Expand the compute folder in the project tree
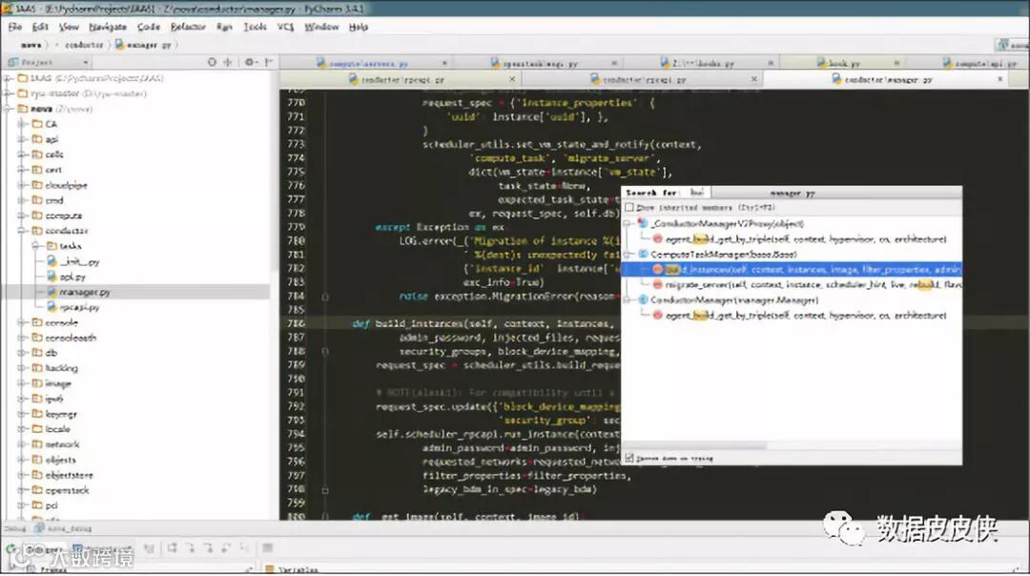The image size is (1030, 576). pos(22,216)
